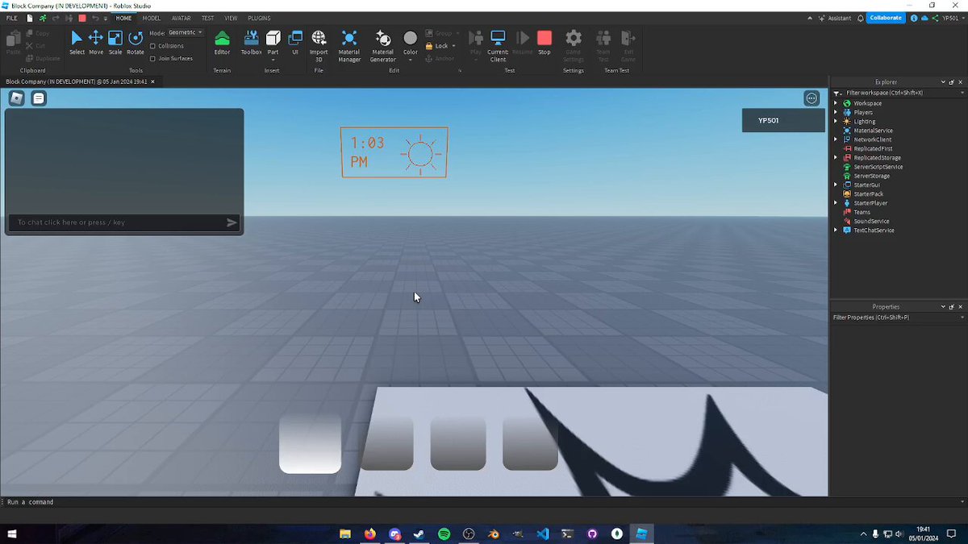Open Firefox from the taskbar
The width and height of the screenshot is (968, 544).
pyautogui.click(x=369, y=534)
